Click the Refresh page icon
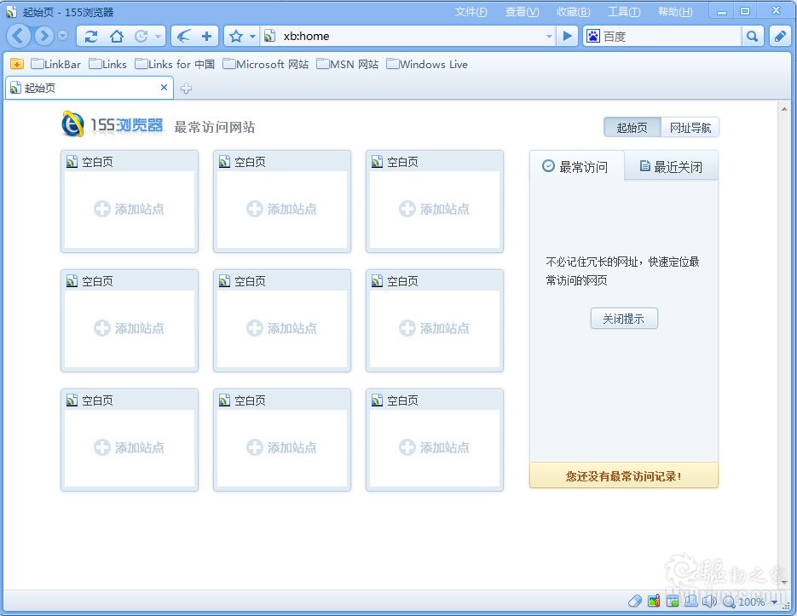 tap(90, 36)
